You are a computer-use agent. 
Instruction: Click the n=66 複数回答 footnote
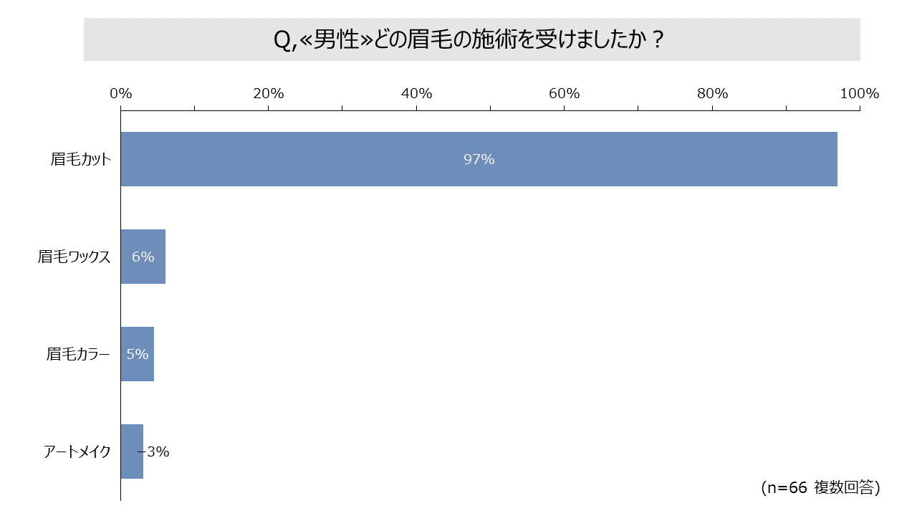point(820,487)
